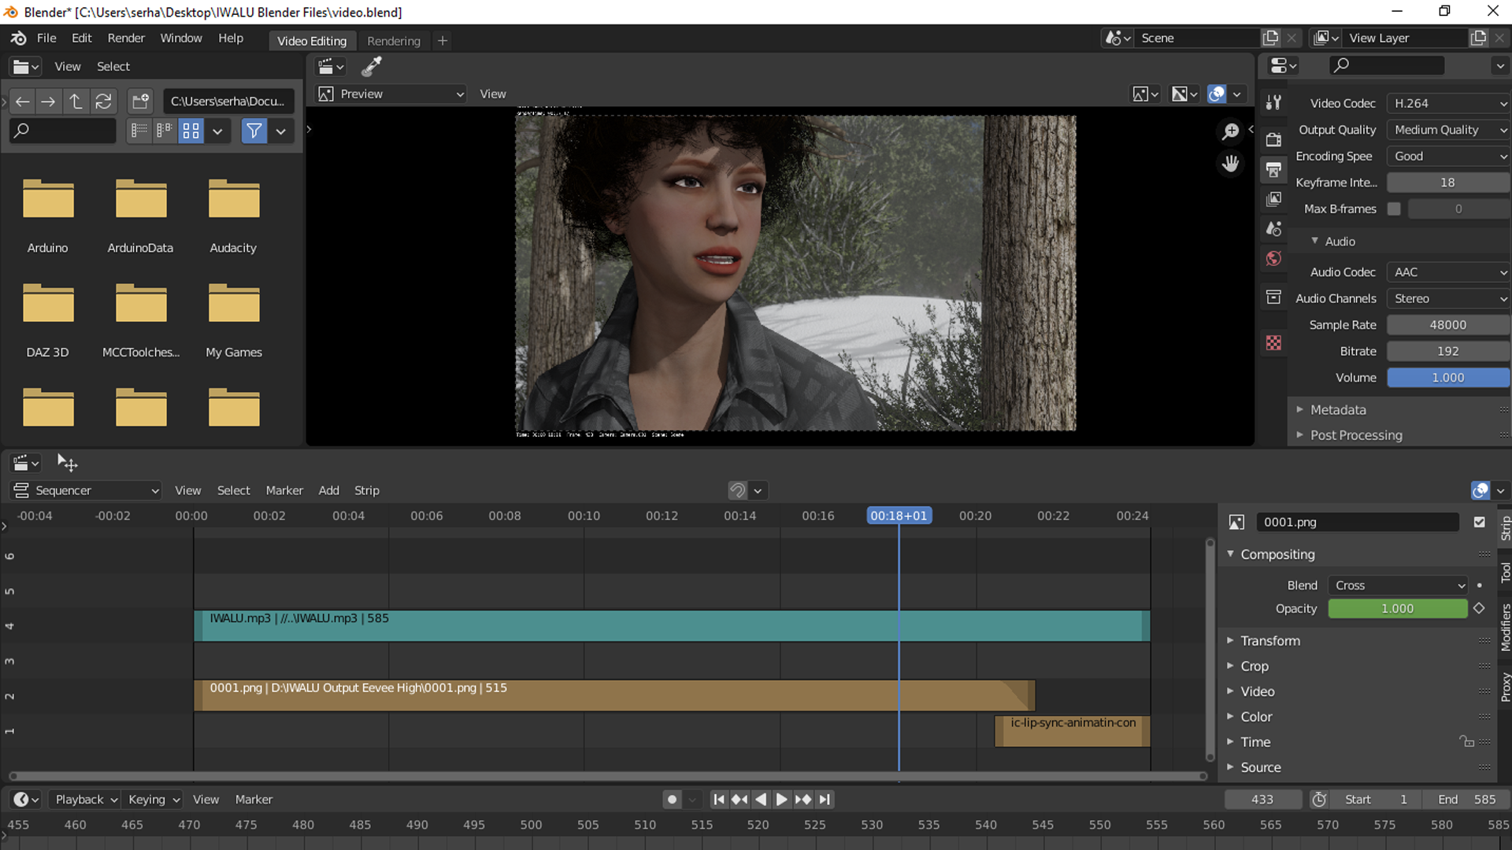
Task: Go forward in file browser
Action: coord(48,102)
